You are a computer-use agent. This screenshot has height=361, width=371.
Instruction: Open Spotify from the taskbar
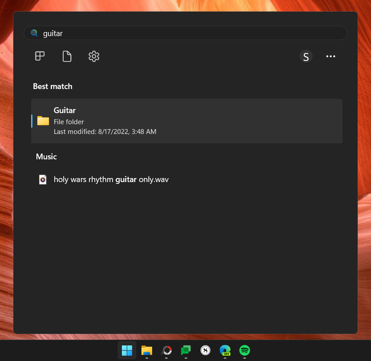[x=244, y=351]
